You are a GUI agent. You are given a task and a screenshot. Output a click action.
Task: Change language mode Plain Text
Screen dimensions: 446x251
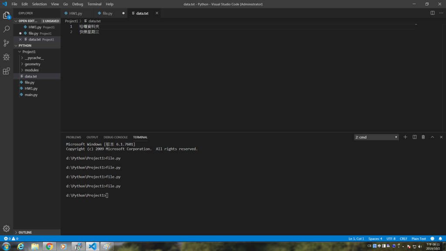point(419,239)
